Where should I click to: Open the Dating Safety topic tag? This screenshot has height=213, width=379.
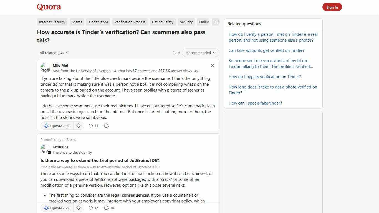(163, 22)
